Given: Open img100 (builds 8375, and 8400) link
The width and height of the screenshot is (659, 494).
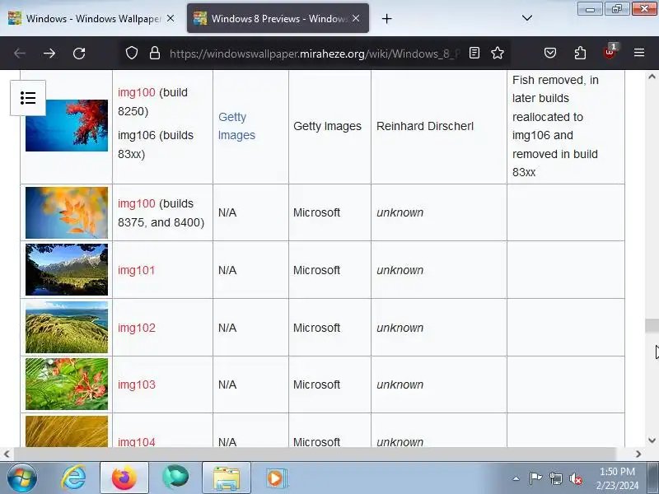Looking at the screenshot, I should (136, 203).
